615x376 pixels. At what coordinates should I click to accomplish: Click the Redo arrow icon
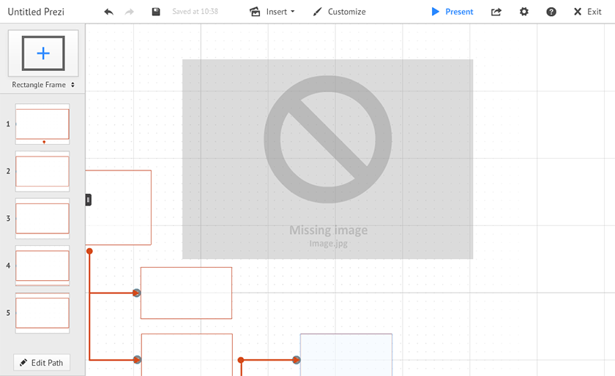tap(130, 12)
